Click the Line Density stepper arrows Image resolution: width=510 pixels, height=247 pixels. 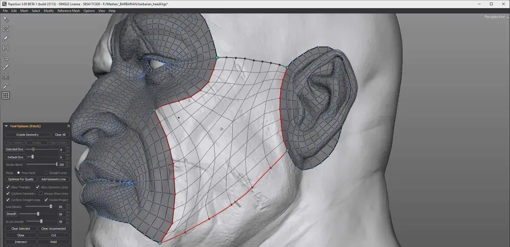tap(68, 206)
